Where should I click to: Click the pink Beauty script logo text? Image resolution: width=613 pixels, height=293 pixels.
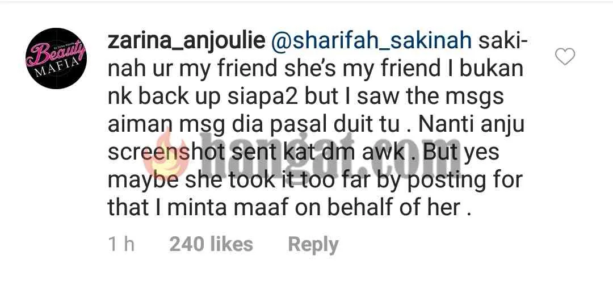(55, 52)
